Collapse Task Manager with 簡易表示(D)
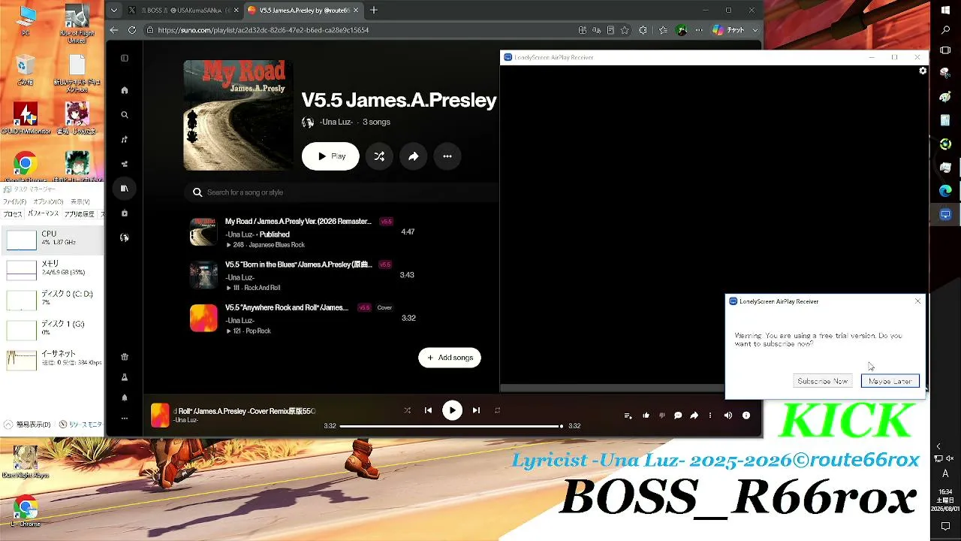 point(28,425)
